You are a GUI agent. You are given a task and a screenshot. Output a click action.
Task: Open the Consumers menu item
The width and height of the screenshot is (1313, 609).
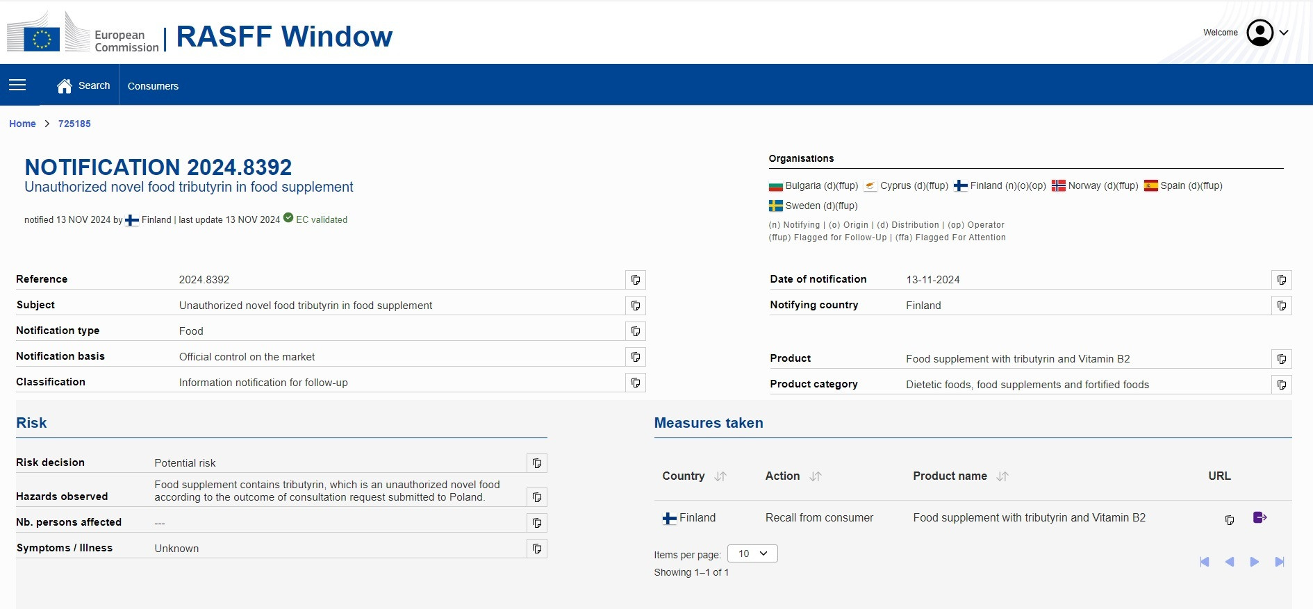coord(153,86)
